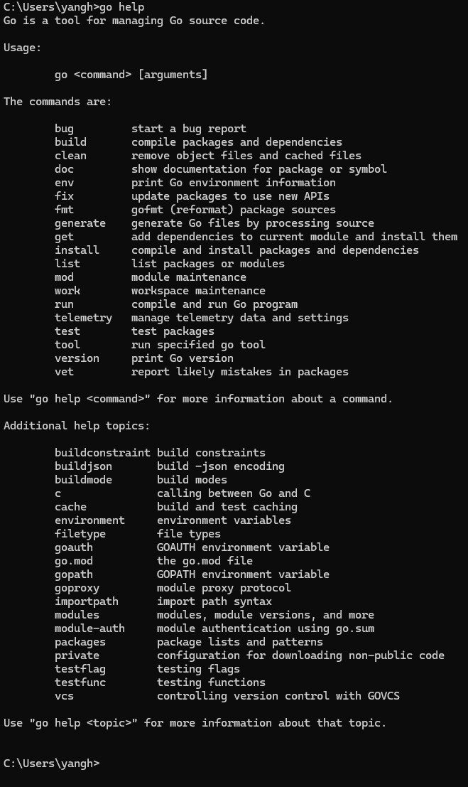Click the 'bug' command name in the list

[64, 129]
